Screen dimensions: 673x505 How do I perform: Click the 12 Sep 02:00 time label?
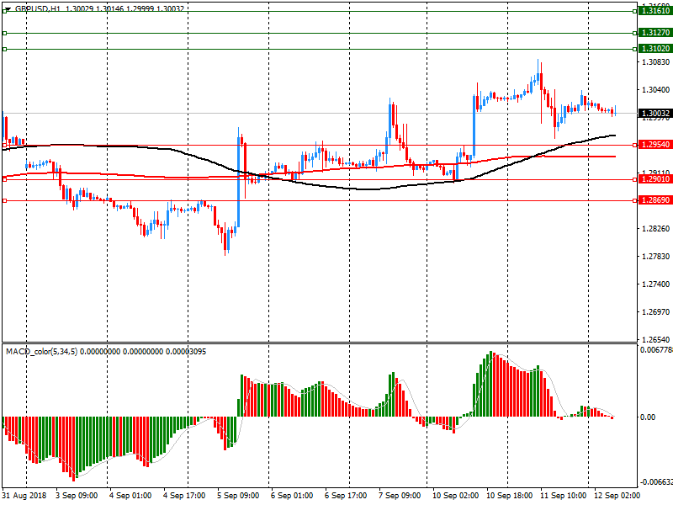click(614, 497)
